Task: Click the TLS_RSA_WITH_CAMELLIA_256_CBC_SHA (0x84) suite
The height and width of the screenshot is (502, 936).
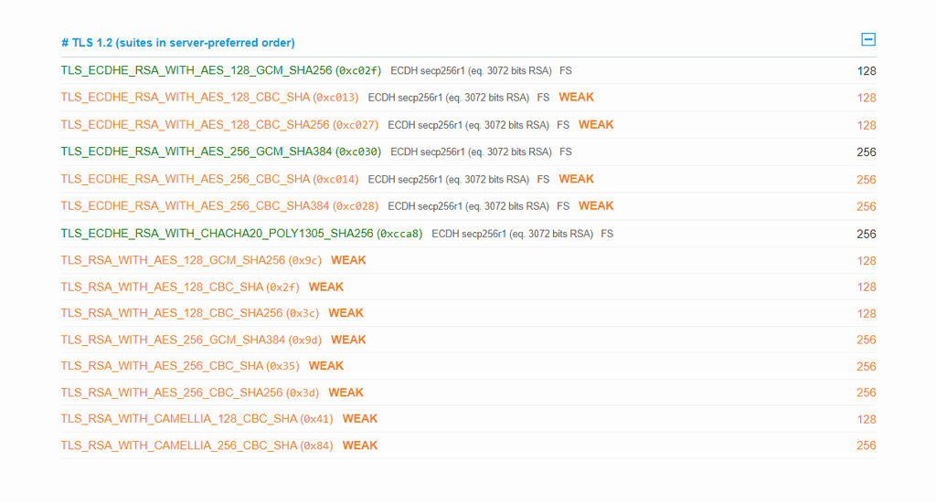Action: (x=197, y=445)
